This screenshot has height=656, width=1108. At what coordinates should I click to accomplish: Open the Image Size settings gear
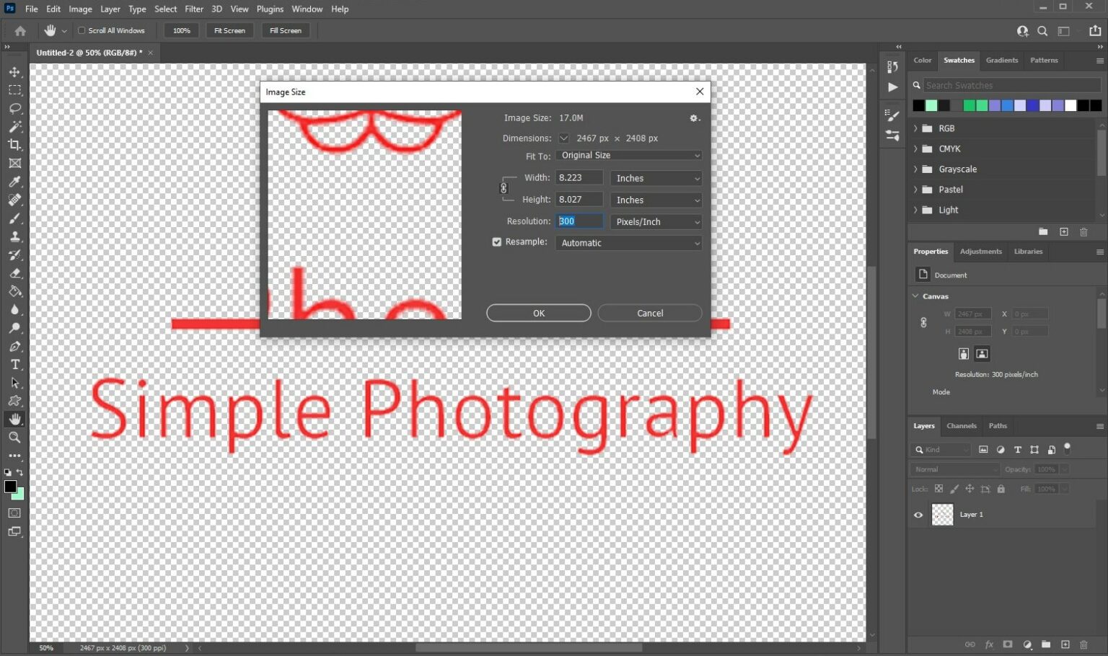pos(693,118)
